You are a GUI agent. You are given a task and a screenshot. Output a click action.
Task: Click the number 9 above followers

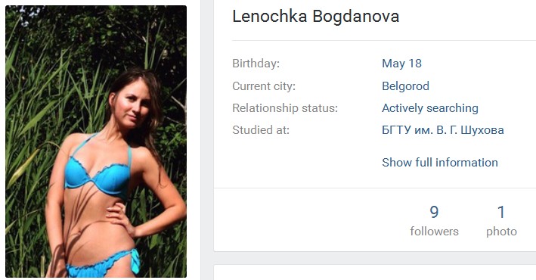point(434,212)
